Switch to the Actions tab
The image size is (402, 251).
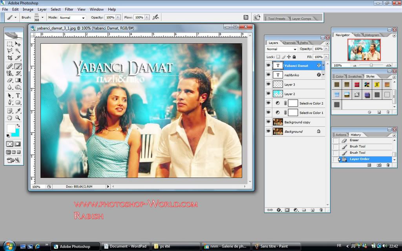point(341,135)
